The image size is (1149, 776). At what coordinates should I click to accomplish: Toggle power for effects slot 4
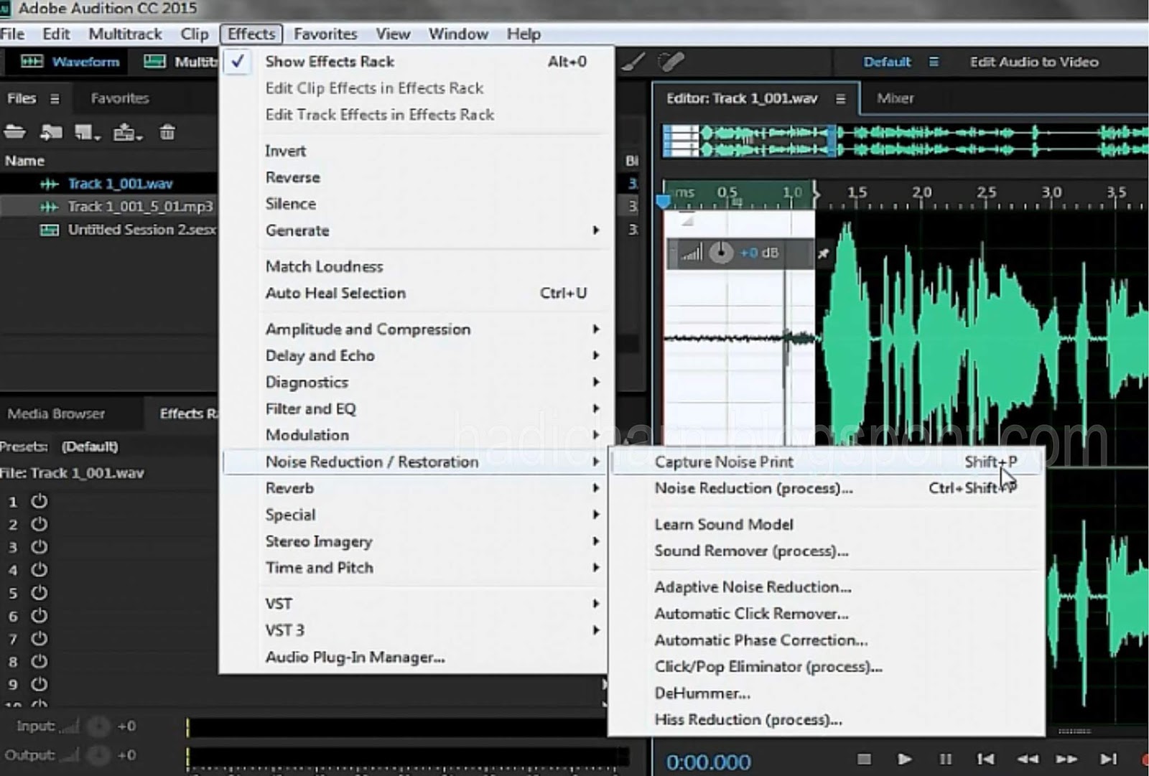[x=39, y=570]
